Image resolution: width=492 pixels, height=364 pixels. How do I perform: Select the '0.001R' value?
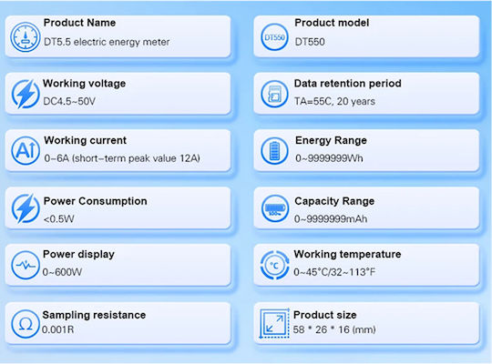tap(57, 329)
